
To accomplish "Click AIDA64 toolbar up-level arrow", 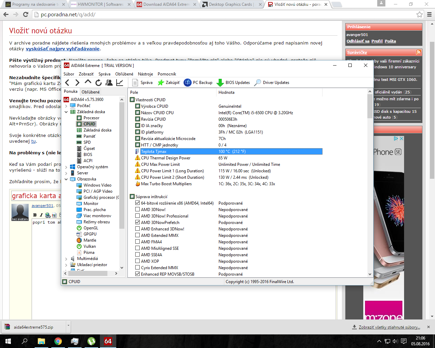I will coord(88,82).
